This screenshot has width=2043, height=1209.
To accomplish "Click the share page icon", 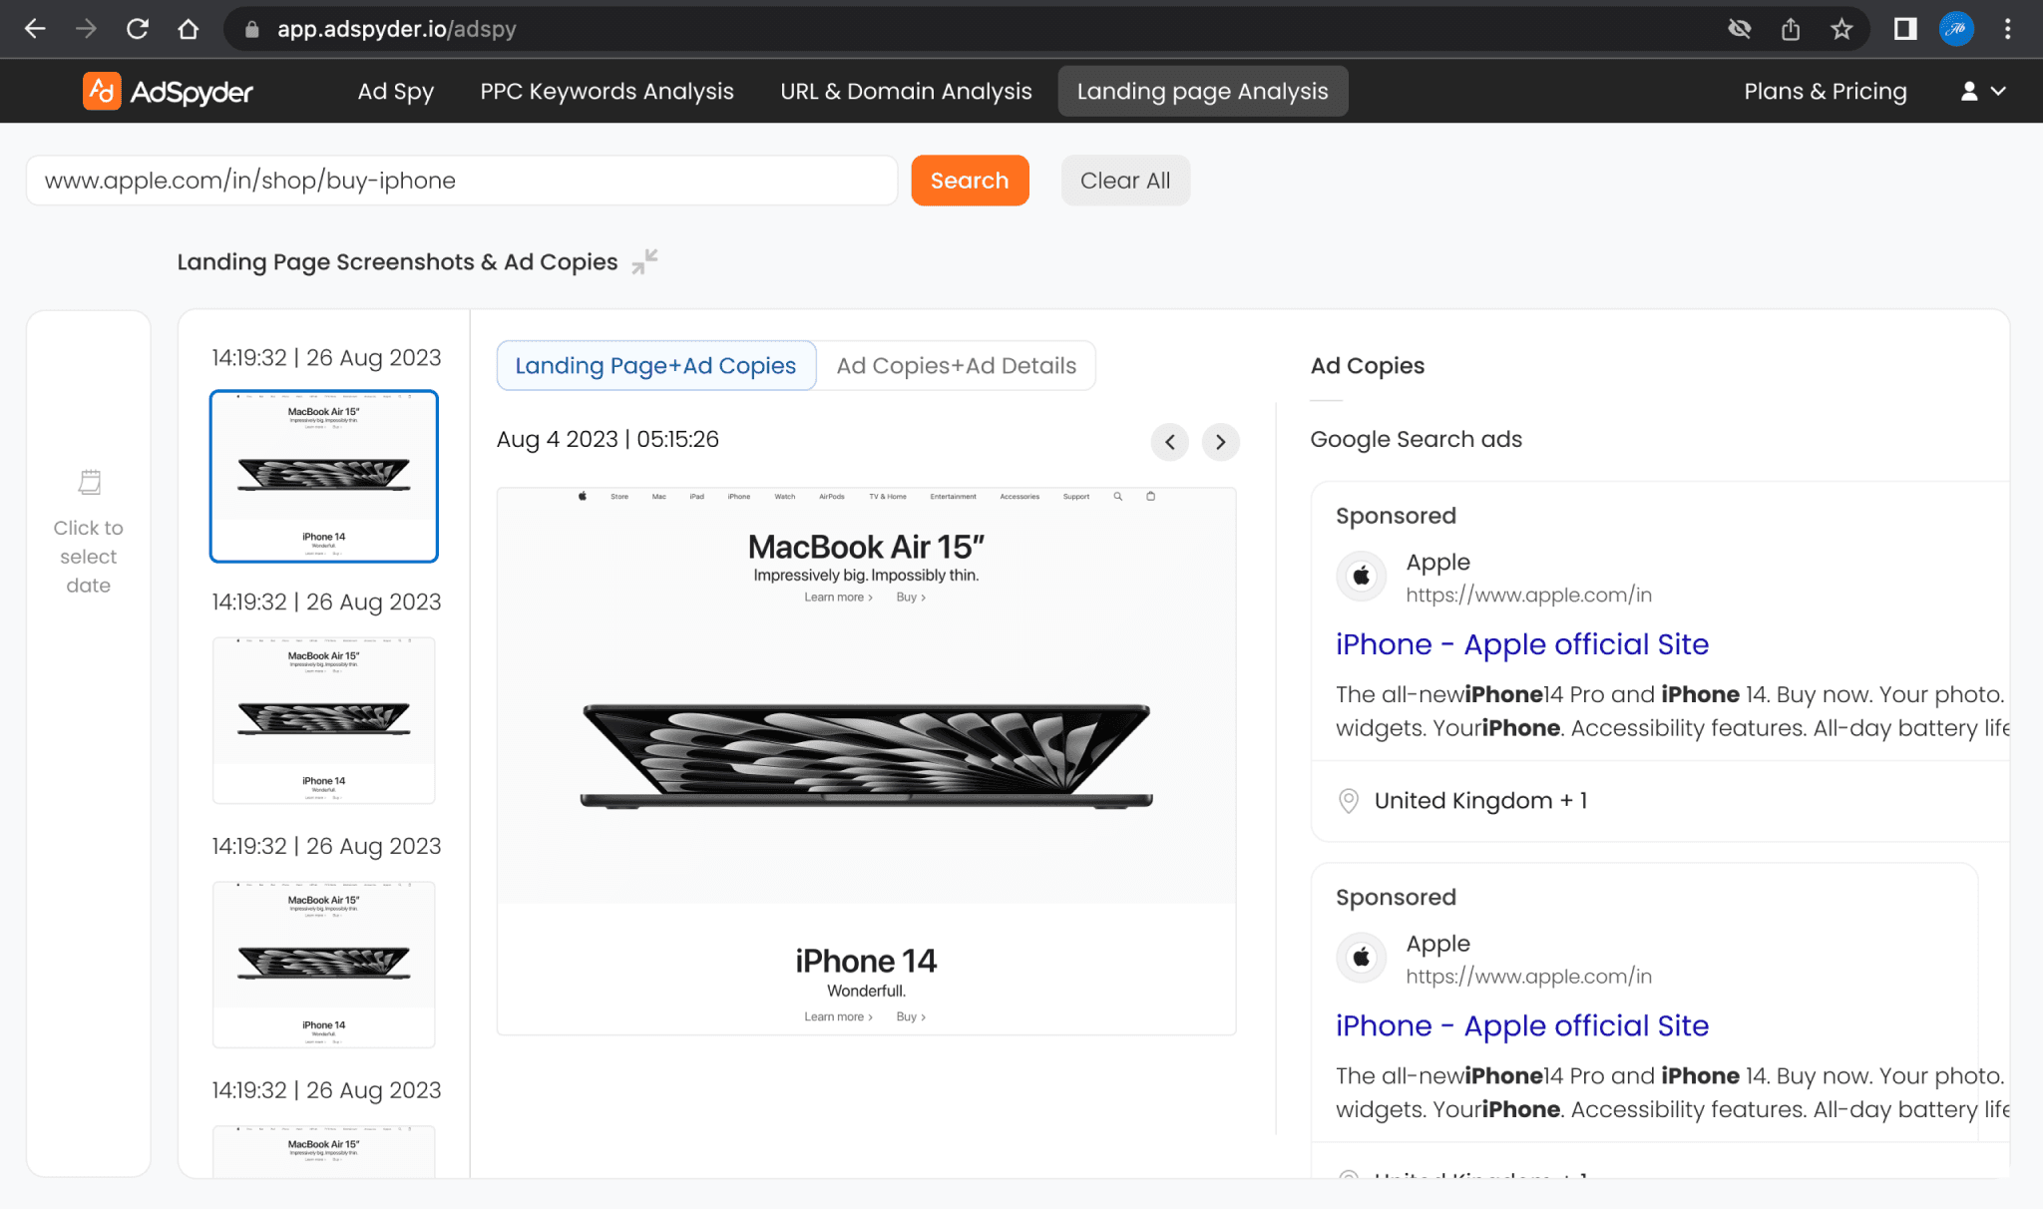I will [1791, 29].
